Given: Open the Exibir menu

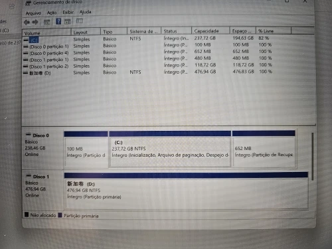Looking at the screenshot, I should [68, 12].
